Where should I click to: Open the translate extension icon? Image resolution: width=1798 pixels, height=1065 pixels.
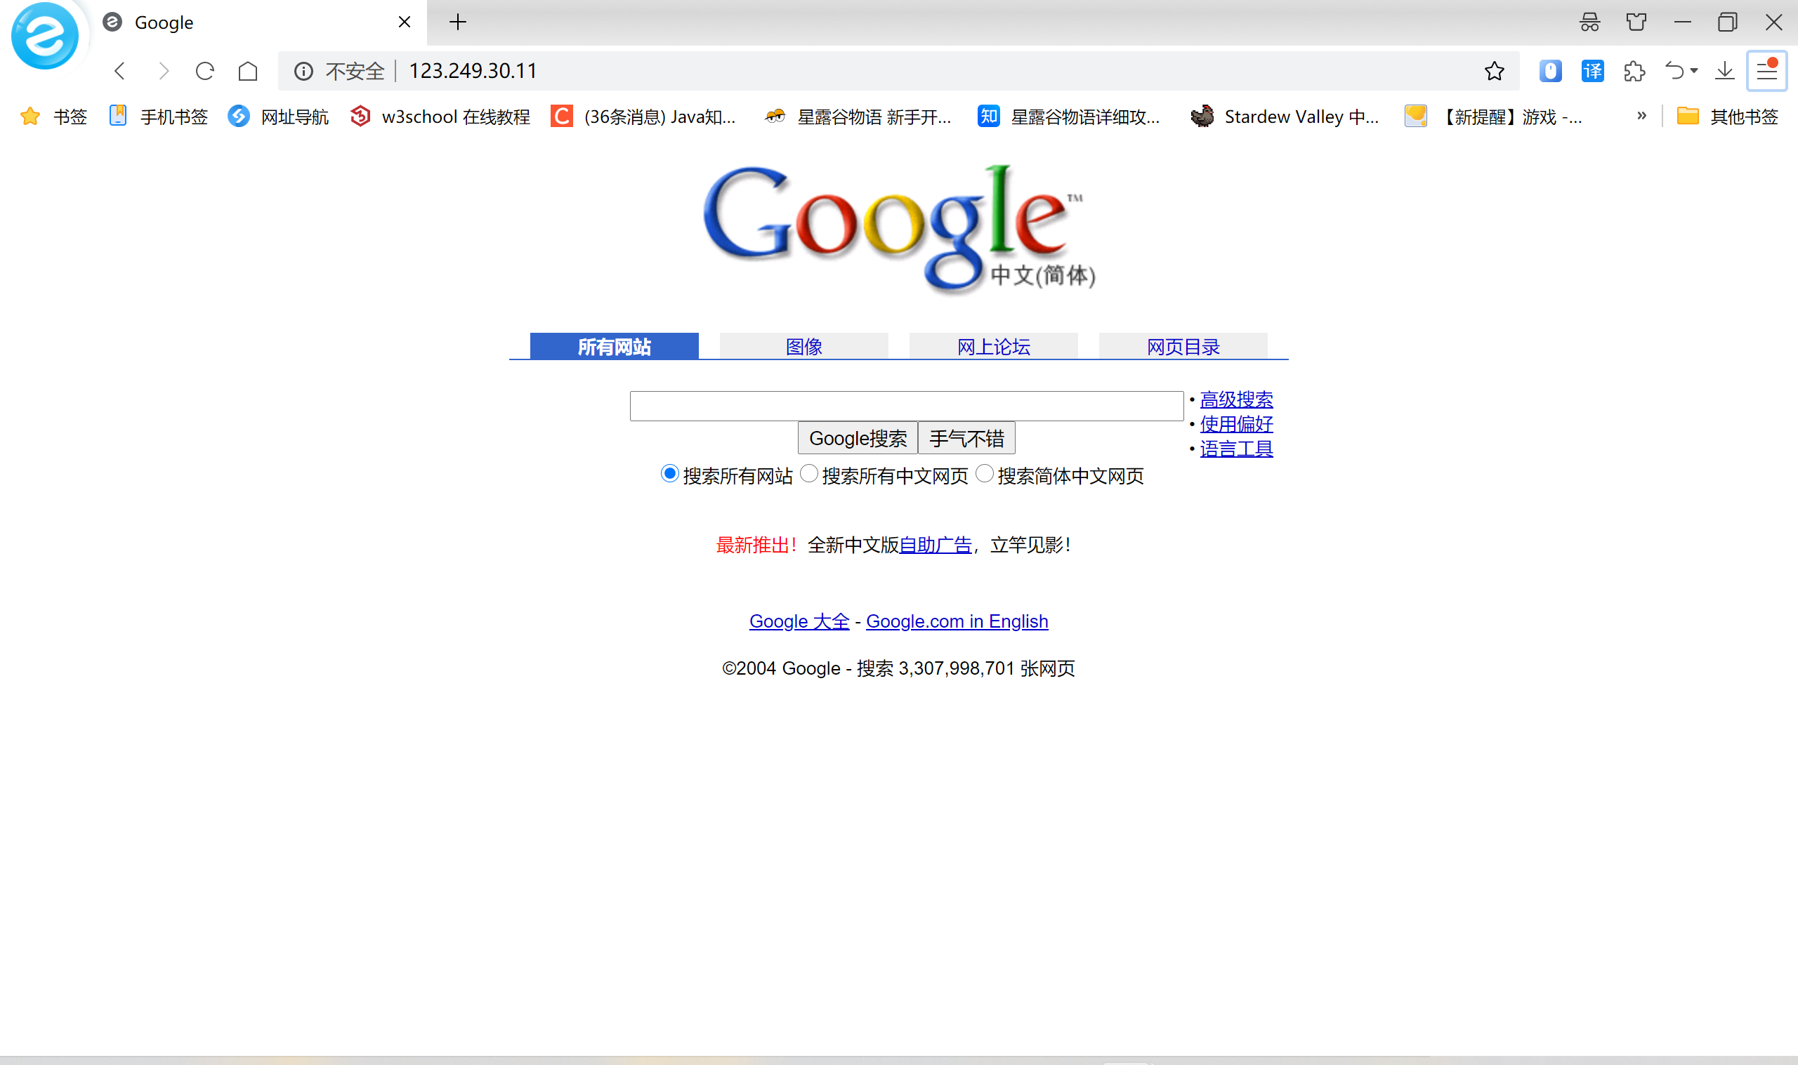tap(1592, 71)
